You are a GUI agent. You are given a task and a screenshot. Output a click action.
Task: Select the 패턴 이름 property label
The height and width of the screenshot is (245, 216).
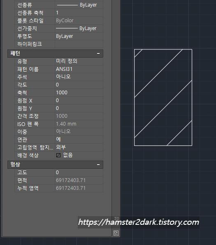click(x=28, y=69)
